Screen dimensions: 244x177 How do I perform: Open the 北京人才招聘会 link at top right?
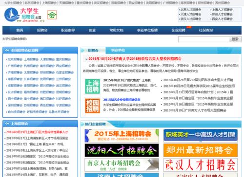pos(191,10)
